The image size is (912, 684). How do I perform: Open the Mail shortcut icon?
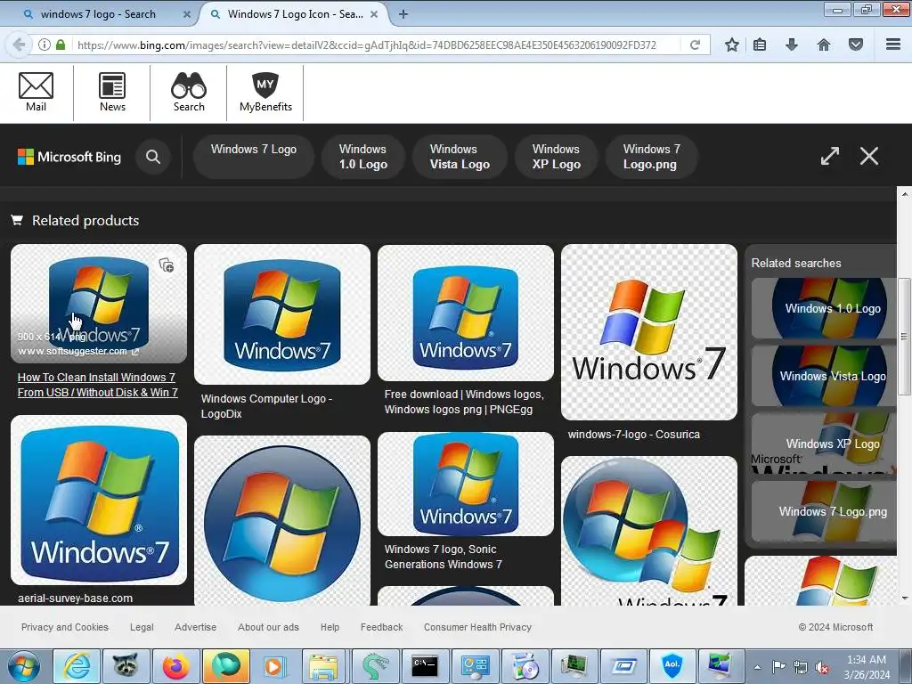(36, 92)
